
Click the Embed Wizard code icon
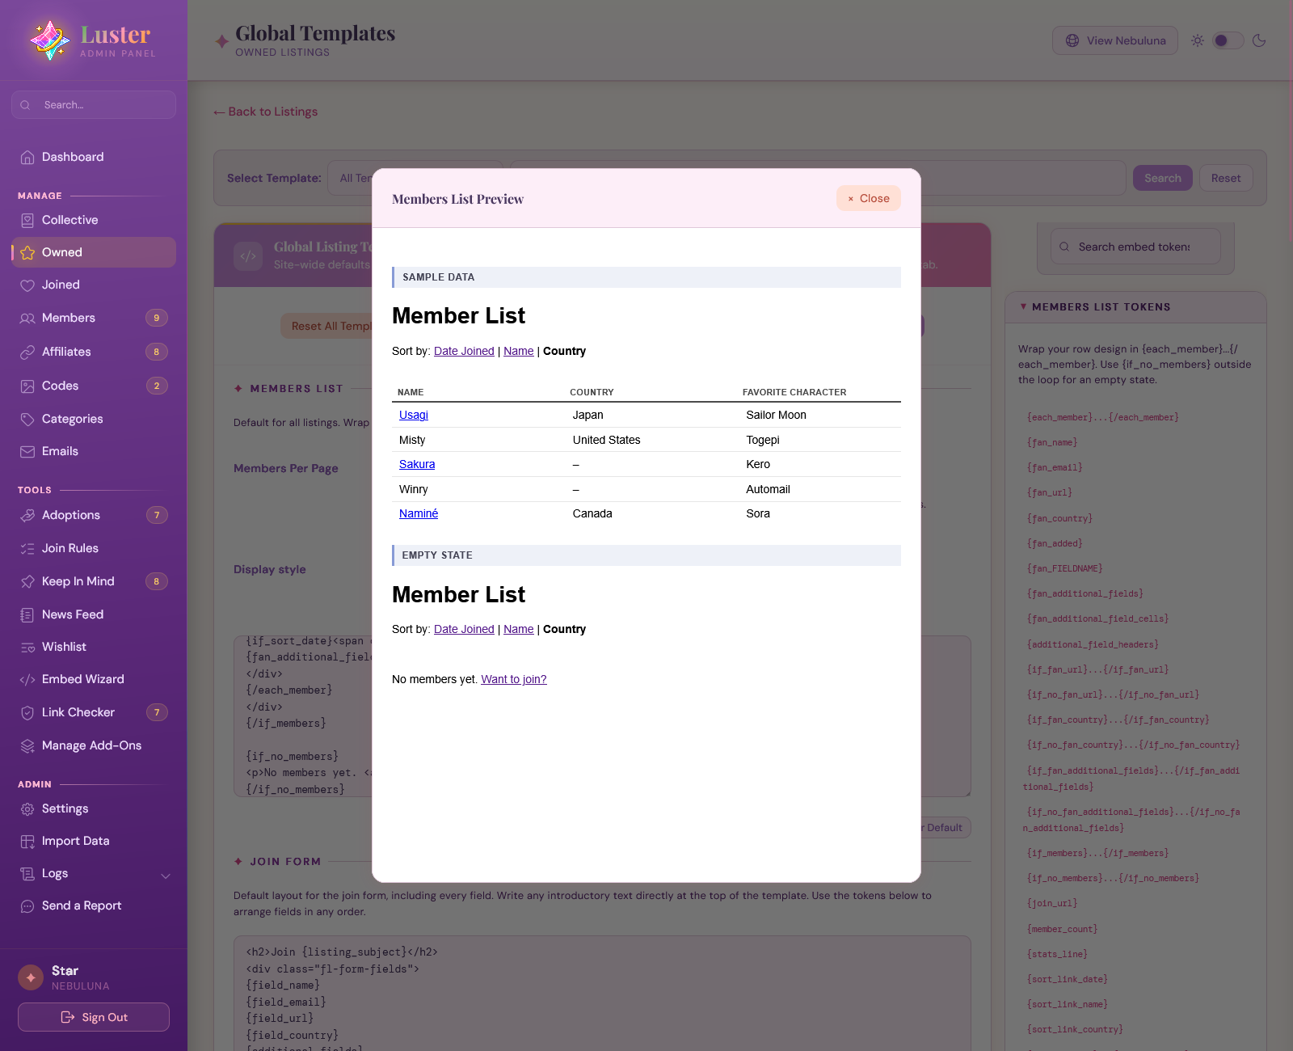[27, 679]
